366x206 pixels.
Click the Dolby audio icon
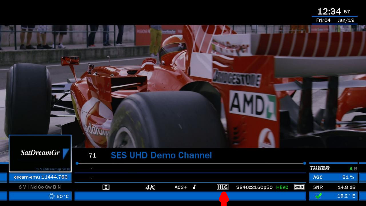click(106, 187)
